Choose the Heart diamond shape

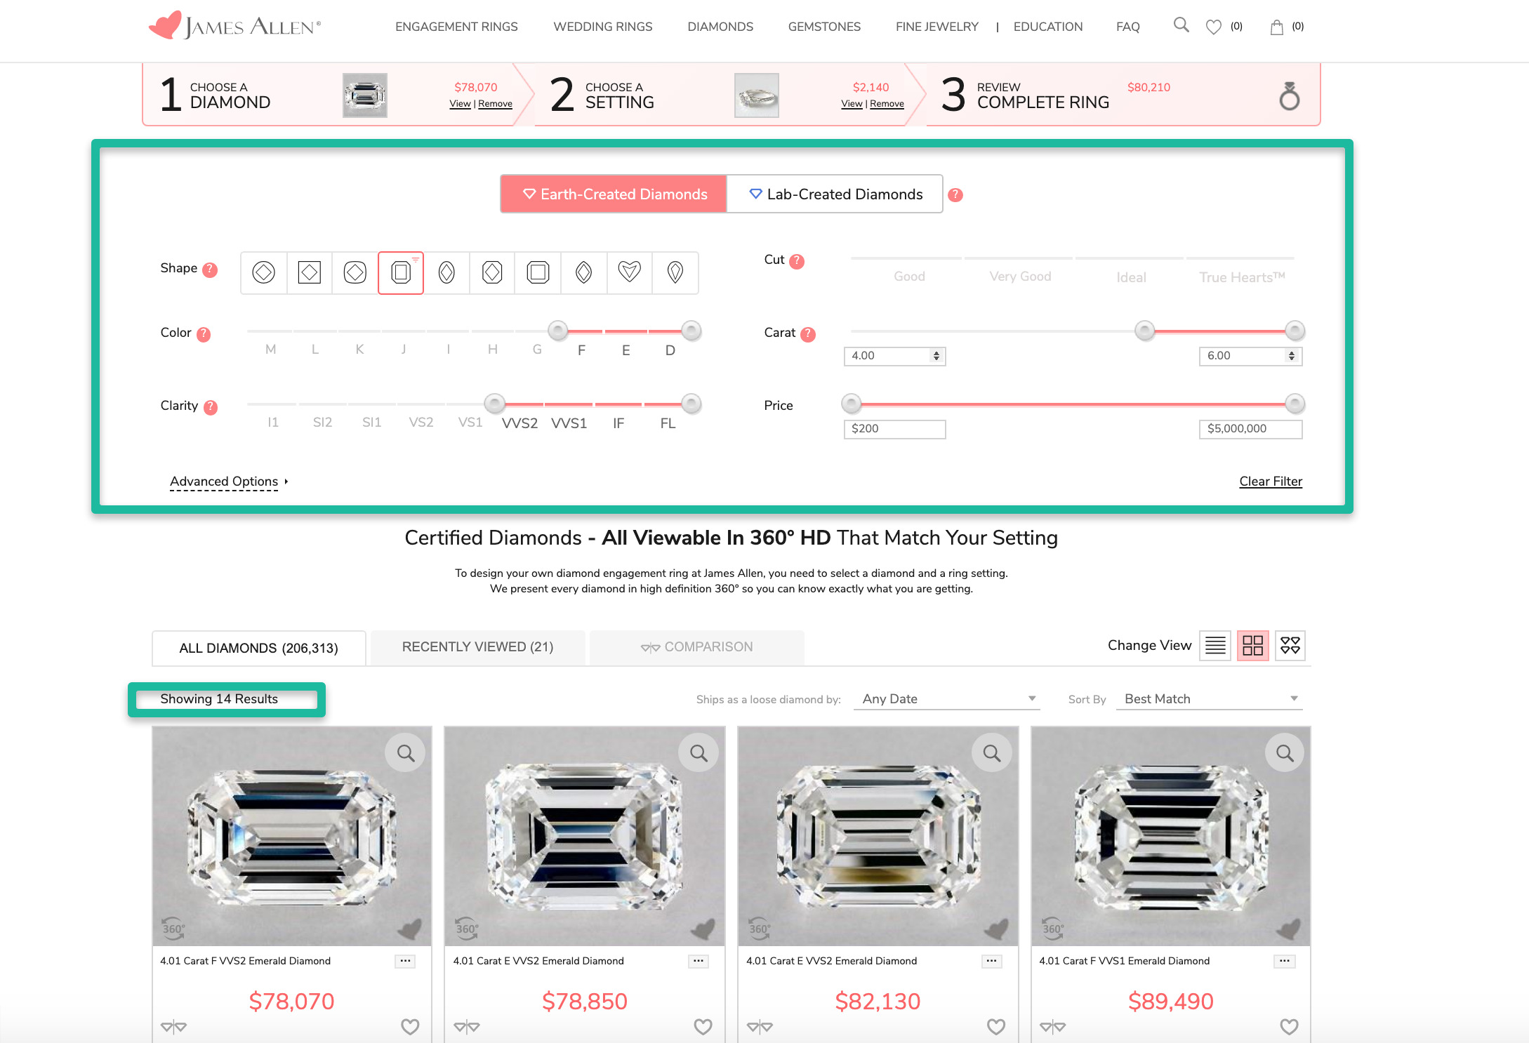[629, 272]
